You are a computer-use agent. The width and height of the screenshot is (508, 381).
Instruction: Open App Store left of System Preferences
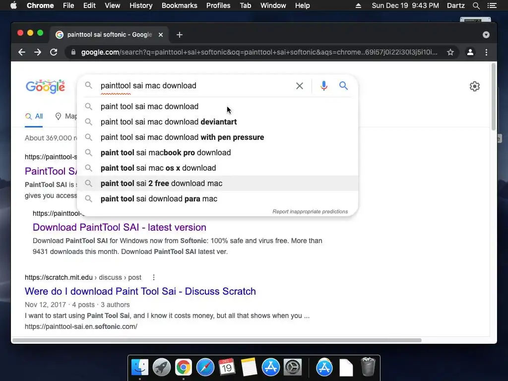click(270, 368)
